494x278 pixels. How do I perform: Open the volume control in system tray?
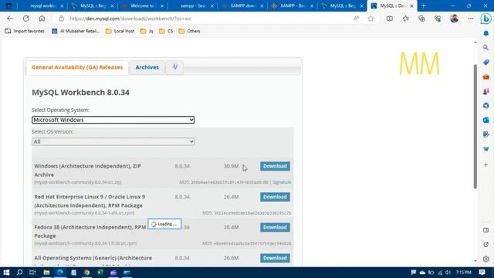[448, 273]
